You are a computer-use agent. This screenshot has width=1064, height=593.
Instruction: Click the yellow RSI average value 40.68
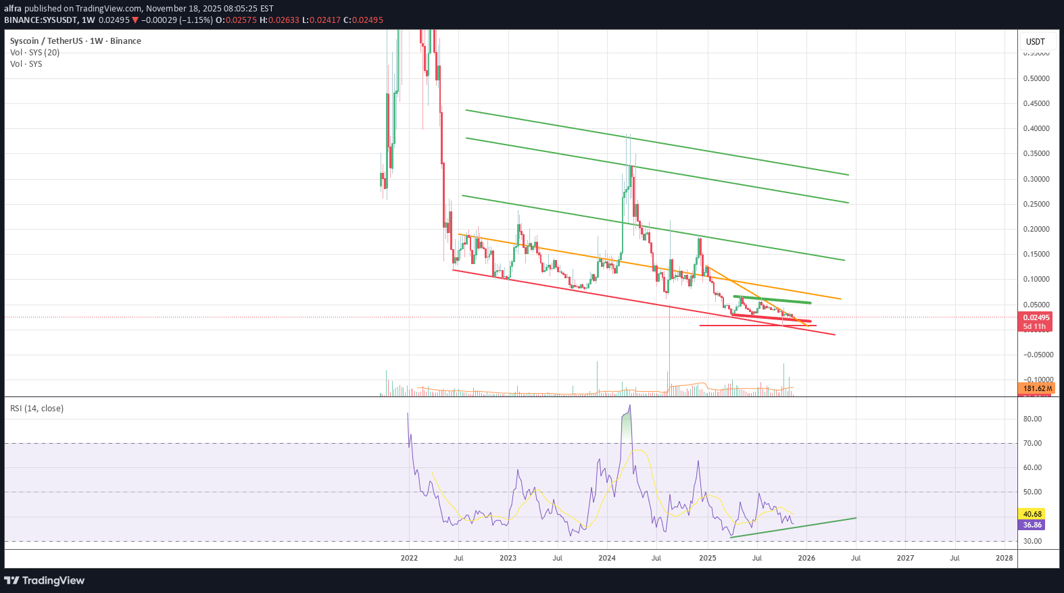(x=1032, y=514)
